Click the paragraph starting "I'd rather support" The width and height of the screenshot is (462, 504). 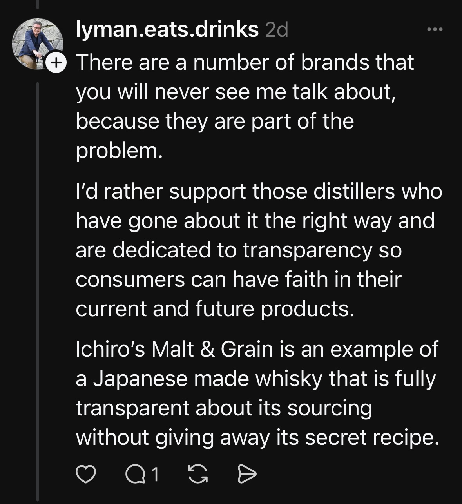tap(259, 250)
